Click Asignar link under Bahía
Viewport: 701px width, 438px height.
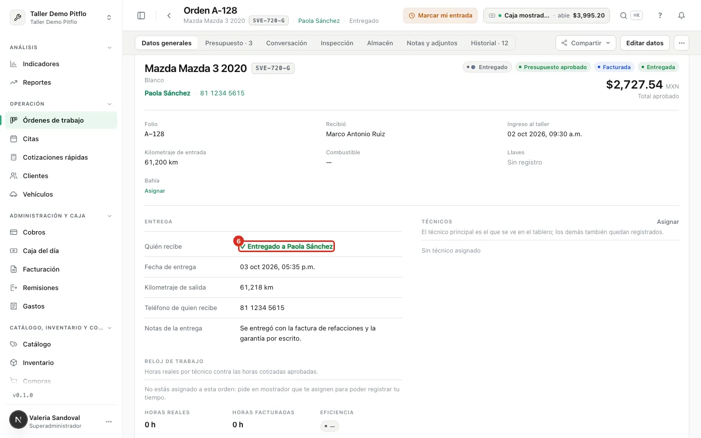click(x=155, y=191)
